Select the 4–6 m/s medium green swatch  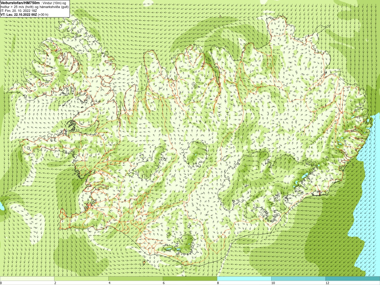[136, 279]
